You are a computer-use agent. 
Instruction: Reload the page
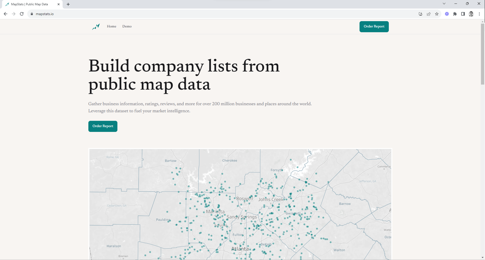pos(22,14)
